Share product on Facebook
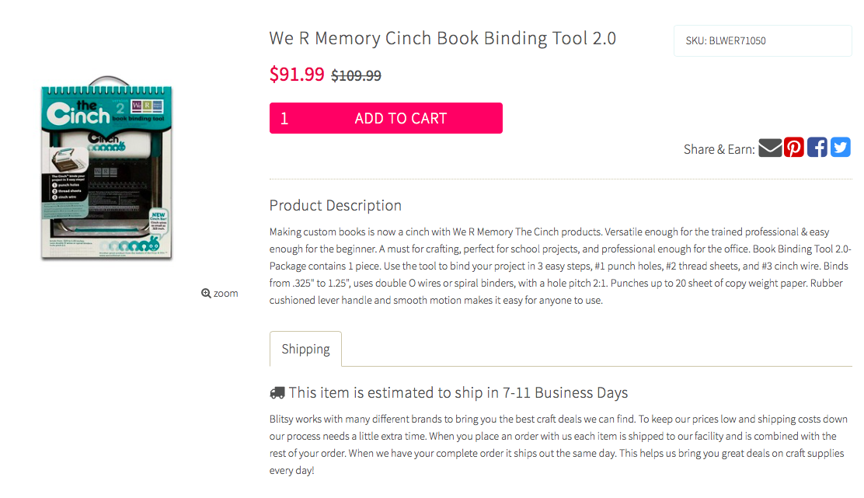This screenshot has width=864, height=498. point(817,148)
